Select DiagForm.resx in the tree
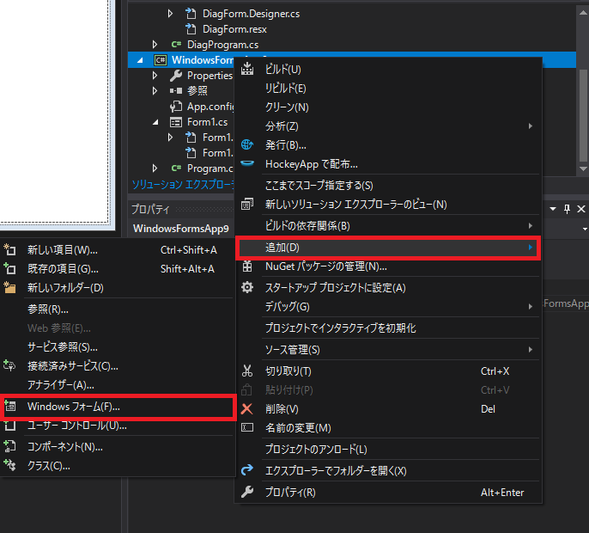Screen dimensions: 589x533 tap(234, 29)
